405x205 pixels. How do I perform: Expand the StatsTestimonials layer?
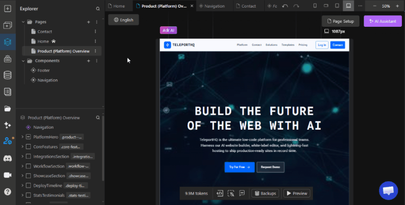[x=22, y=195]
